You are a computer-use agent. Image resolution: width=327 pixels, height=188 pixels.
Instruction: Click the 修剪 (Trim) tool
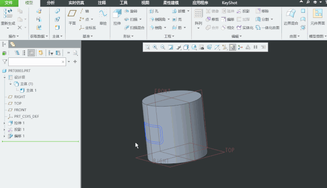[x=212, y=19]
